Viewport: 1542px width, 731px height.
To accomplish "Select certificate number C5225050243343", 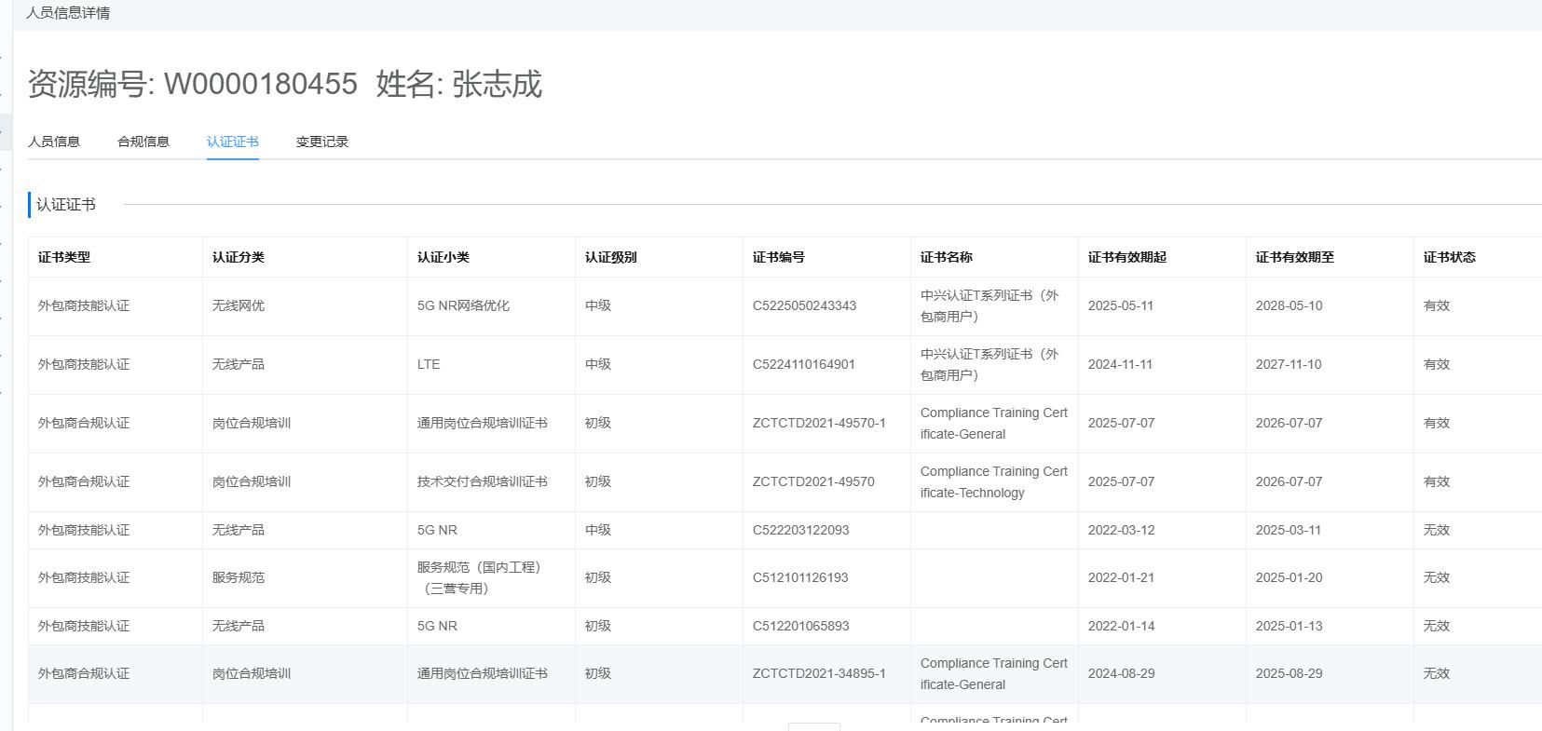I will (804, 305).
